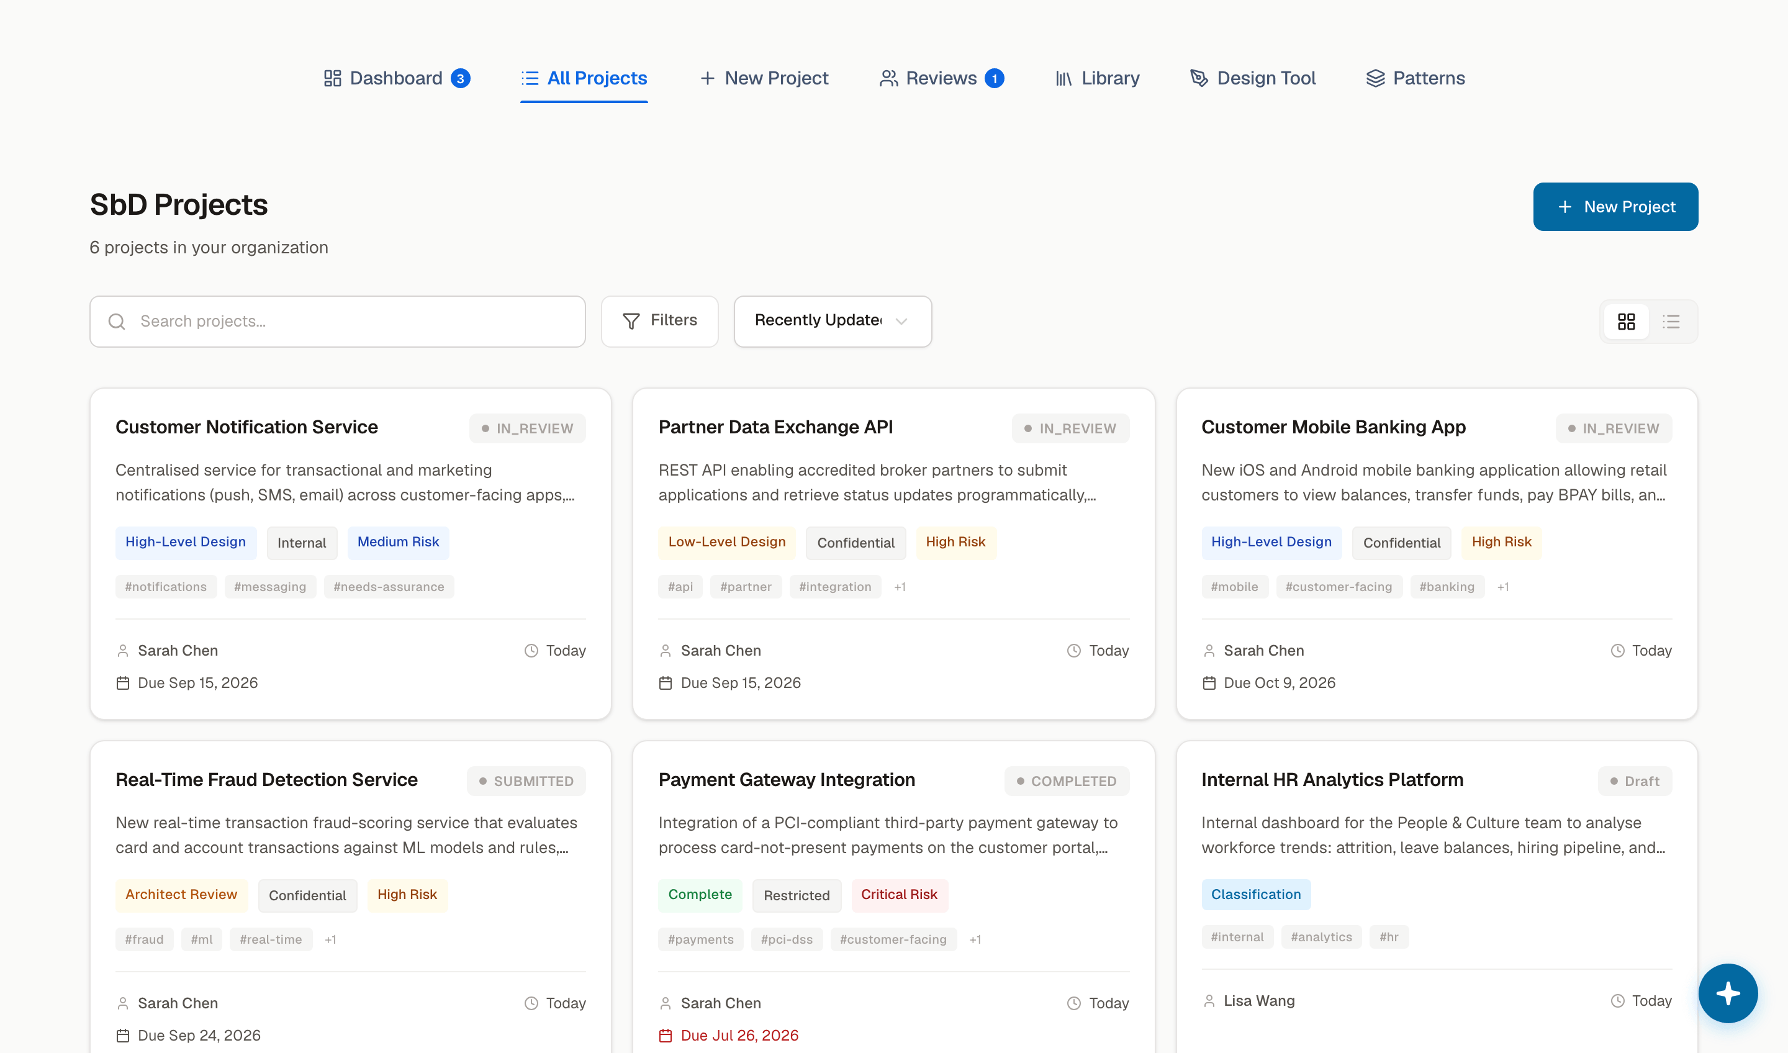Click the #api hashtag
The image size is (1788, 1053).
(680, 587)
